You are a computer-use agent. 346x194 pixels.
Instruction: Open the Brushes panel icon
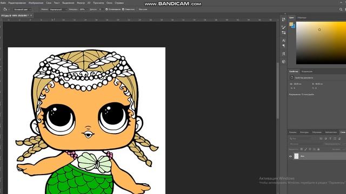click(283, 27)
